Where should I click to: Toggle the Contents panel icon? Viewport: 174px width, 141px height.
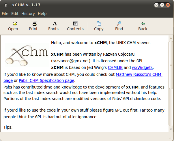pyautogui.click(x=75, y=24)
